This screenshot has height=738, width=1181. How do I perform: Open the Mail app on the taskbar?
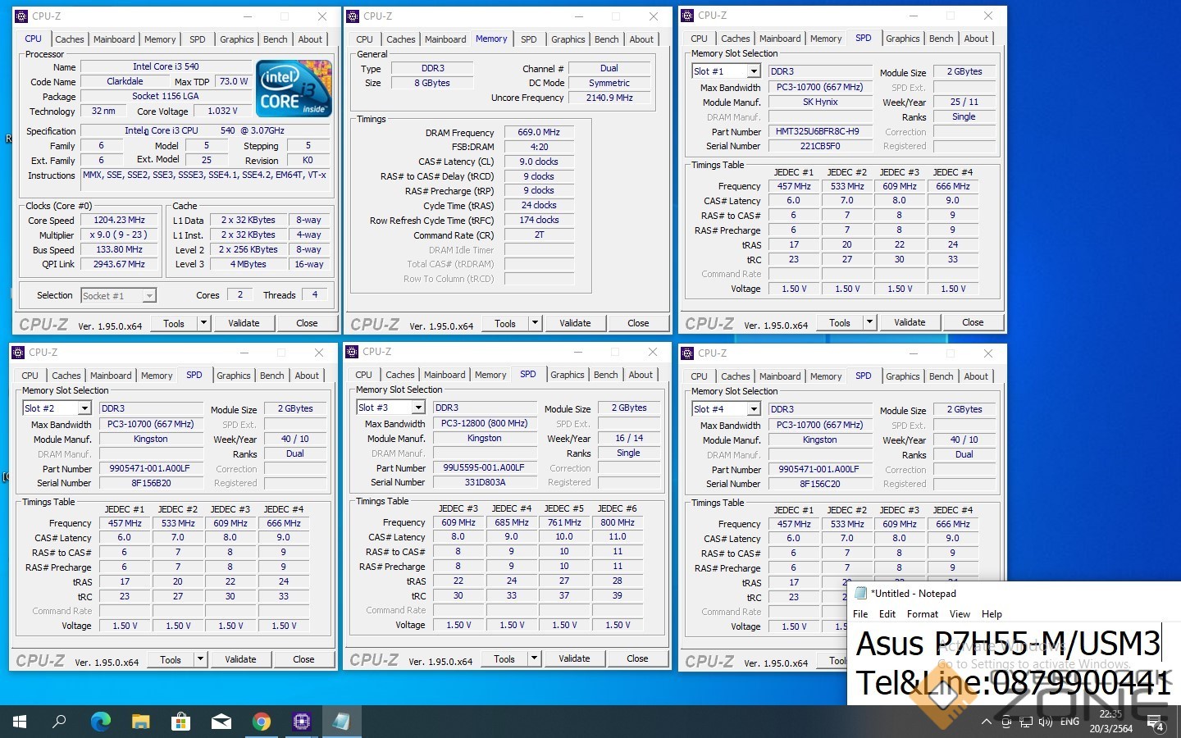[221, 722]
